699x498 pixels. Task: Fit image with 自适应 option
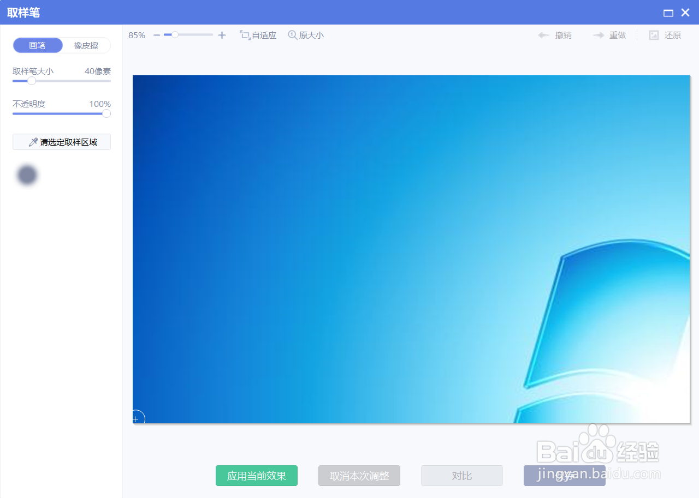(x=258, y=35)
